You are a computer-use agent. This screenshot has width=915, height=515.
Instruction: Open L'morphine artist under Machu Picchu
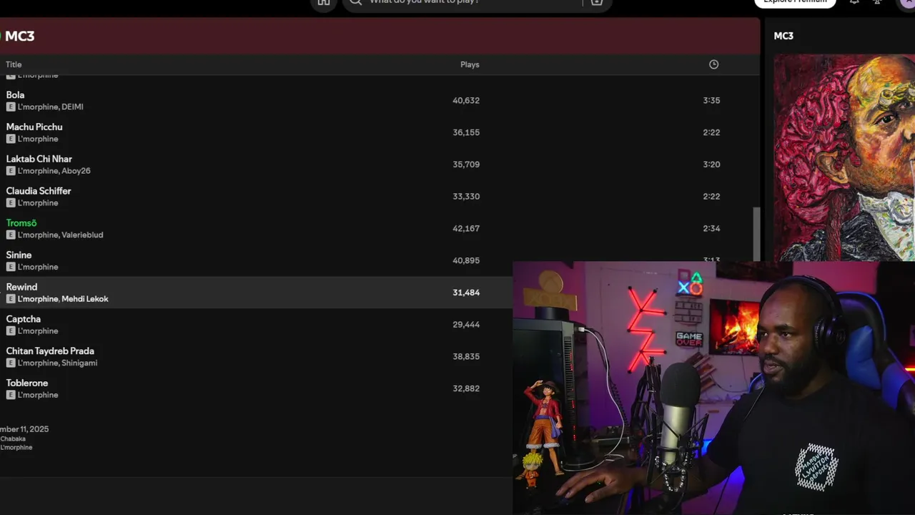(x=38, y=139)
